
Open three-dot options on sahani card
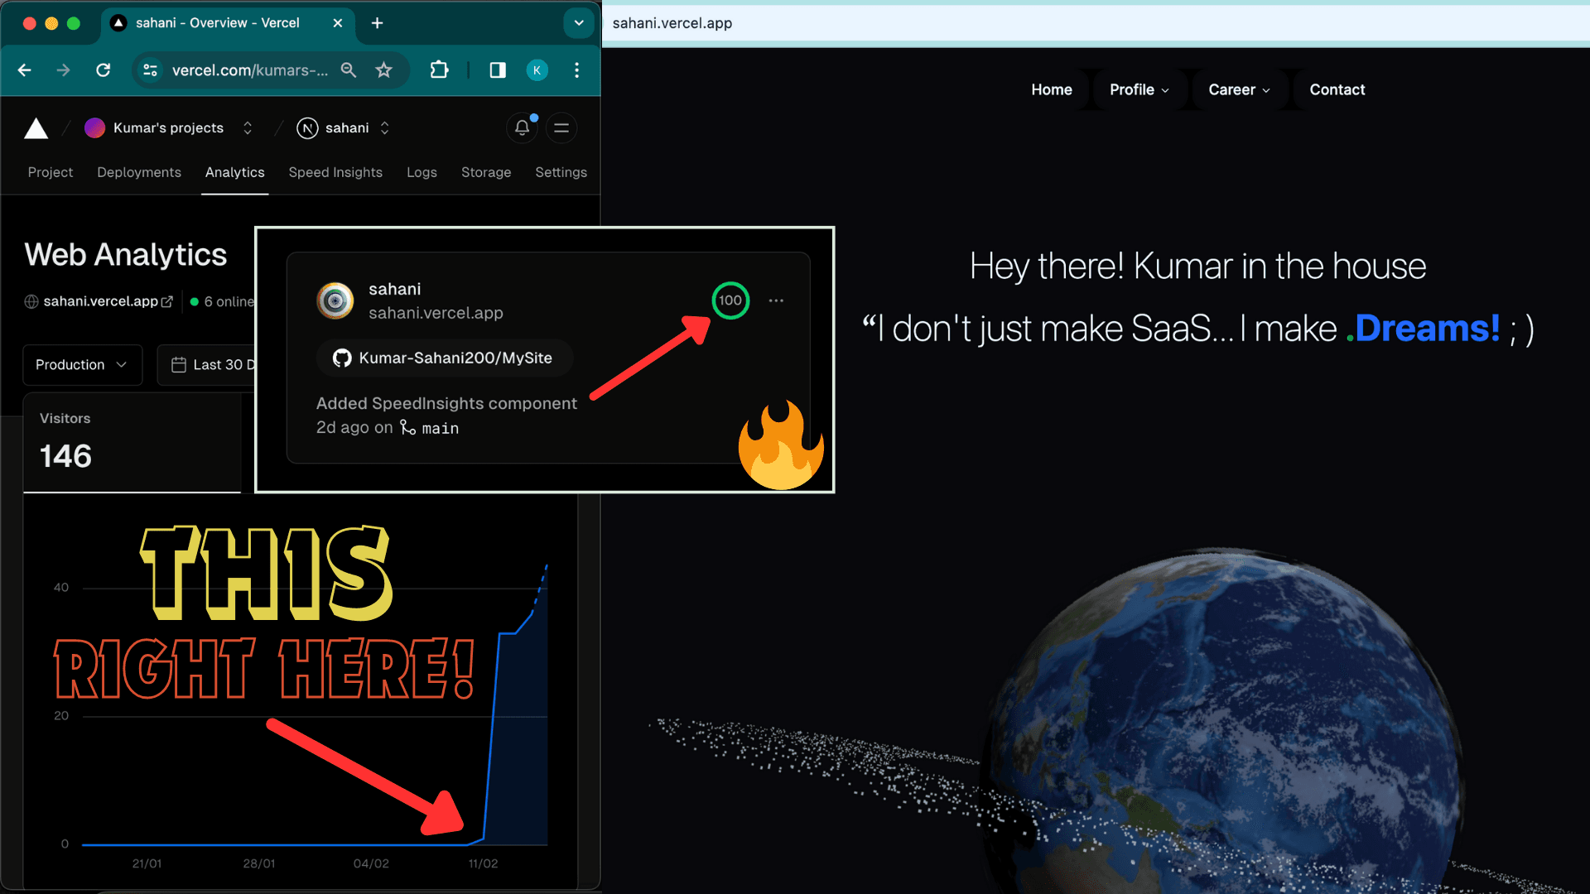pyautogui.click(x=776, y=300)
